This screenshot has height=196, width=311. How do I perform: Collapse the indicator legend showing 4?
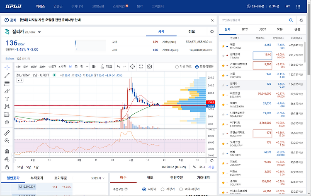pos(19,80)
